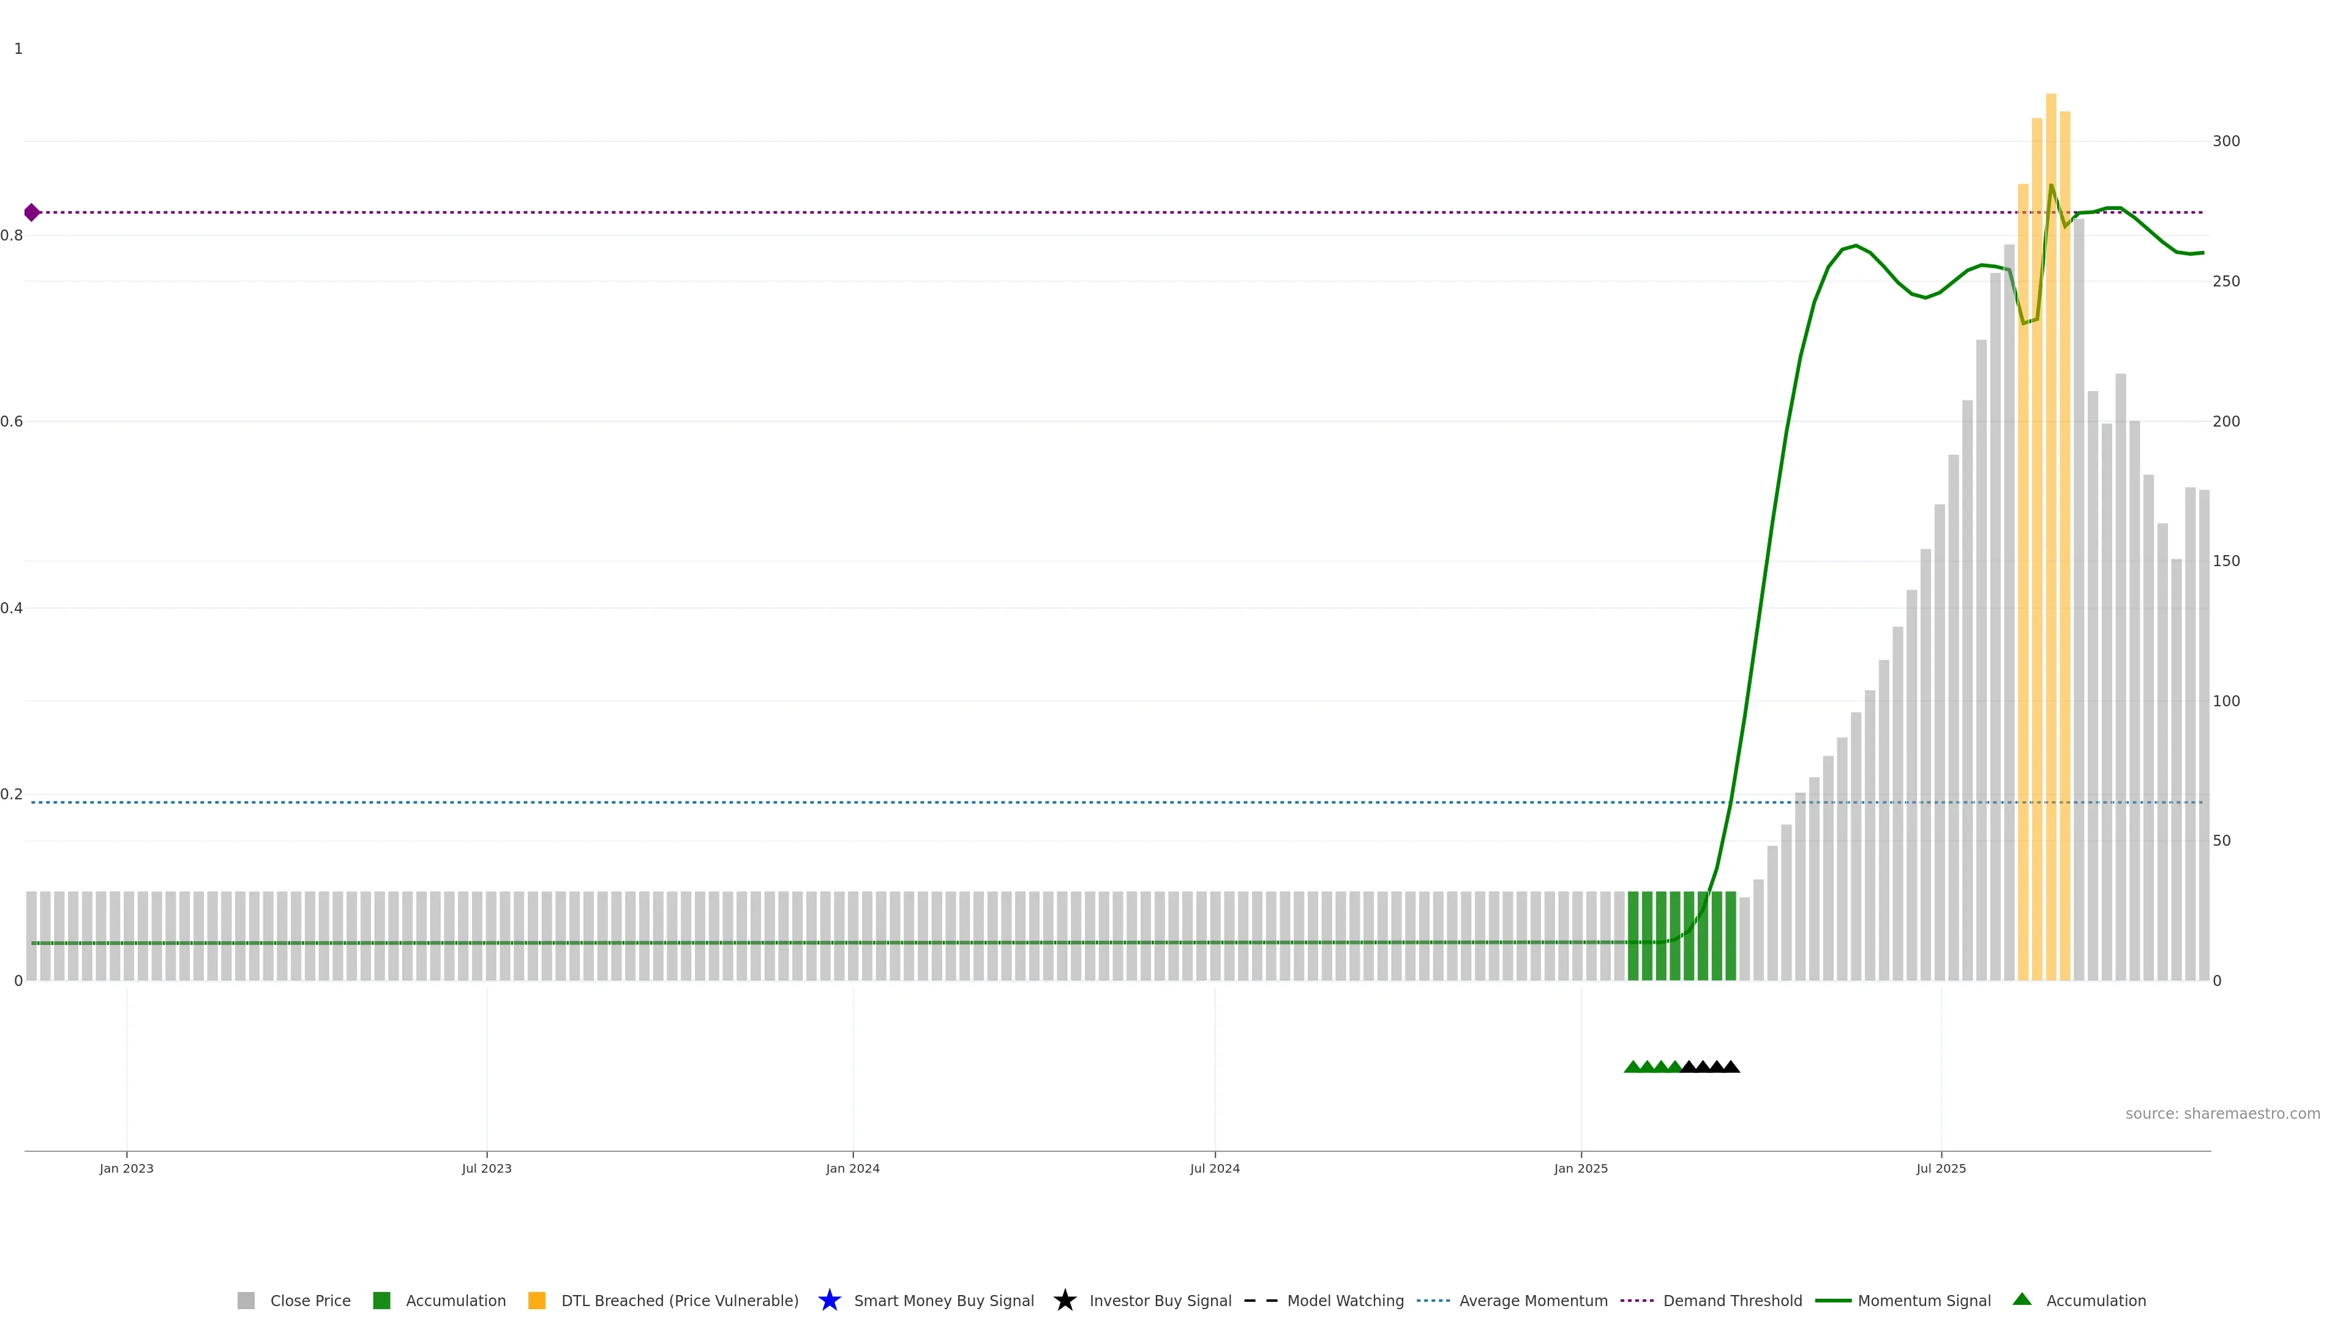This screenshot has height=1322, width=2351.
Task: Toggle the Demand Threshold legend label
Action: pyautogui.click(x=1732, y=1300)
